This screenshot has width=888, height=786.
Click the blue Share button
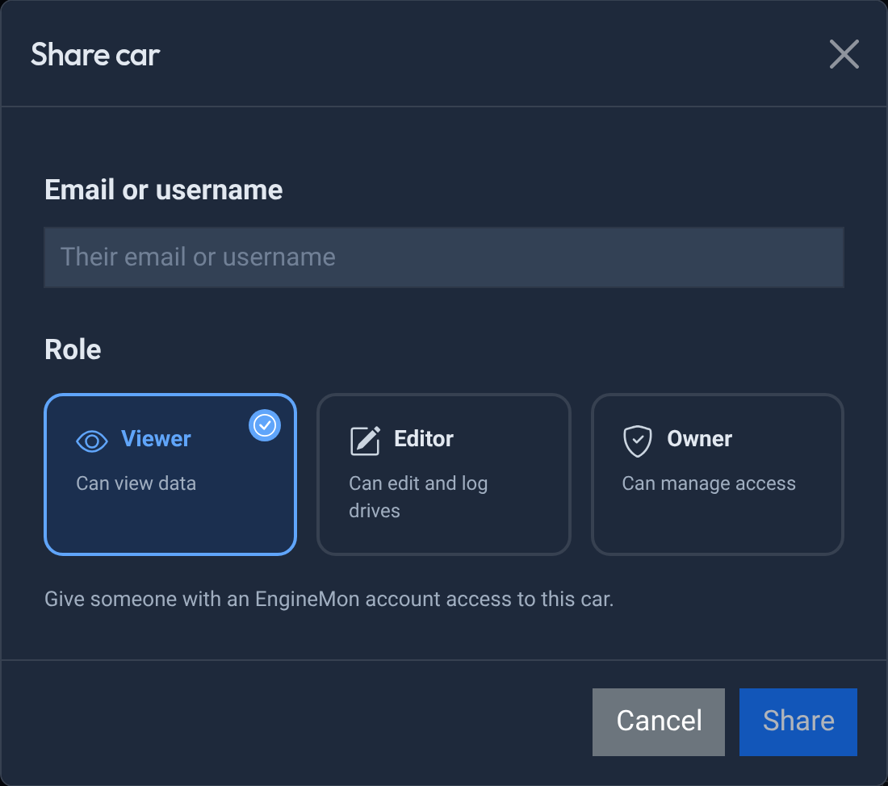[x=798, y=721]
